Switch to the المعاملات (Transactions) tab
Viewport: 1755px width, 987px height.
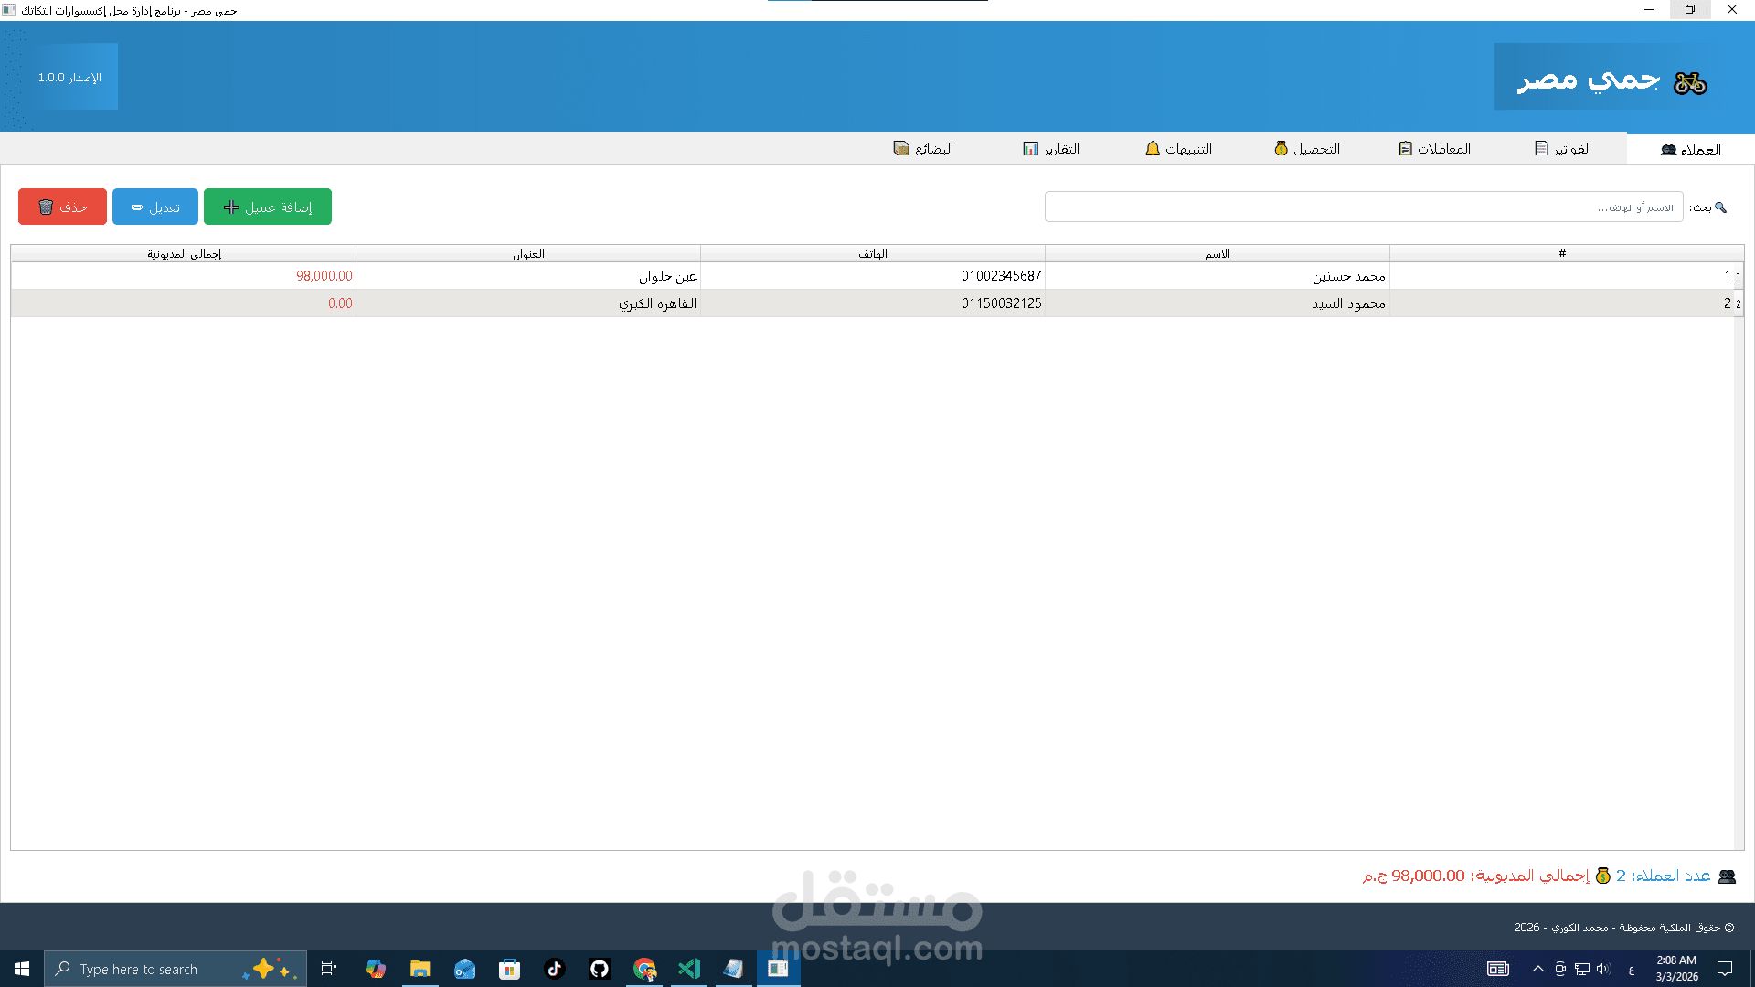tap(1435, 149)
